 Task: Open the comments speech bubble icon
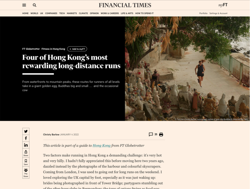(x=151, y=134)
